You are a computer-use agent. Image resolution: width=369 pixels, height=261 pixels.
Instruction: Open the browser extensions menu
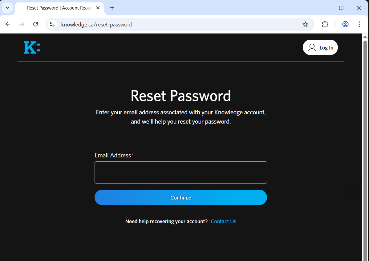point(325,24)
